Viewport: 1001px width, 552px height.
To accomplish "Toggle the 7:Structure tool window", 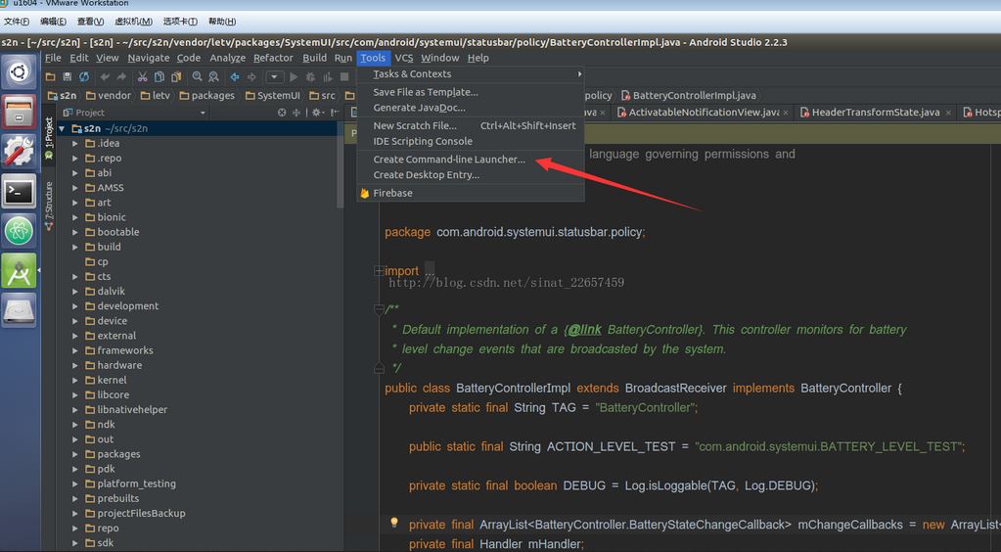I will coord(49,206).
